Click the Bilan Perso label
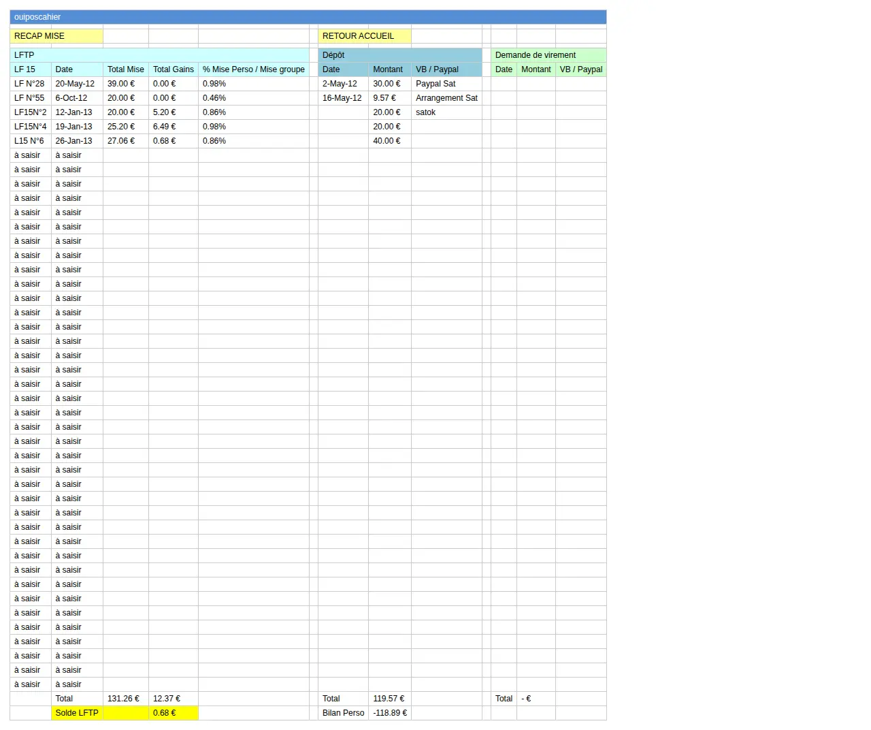The image size is (871, 730). (x=343, y=713)
